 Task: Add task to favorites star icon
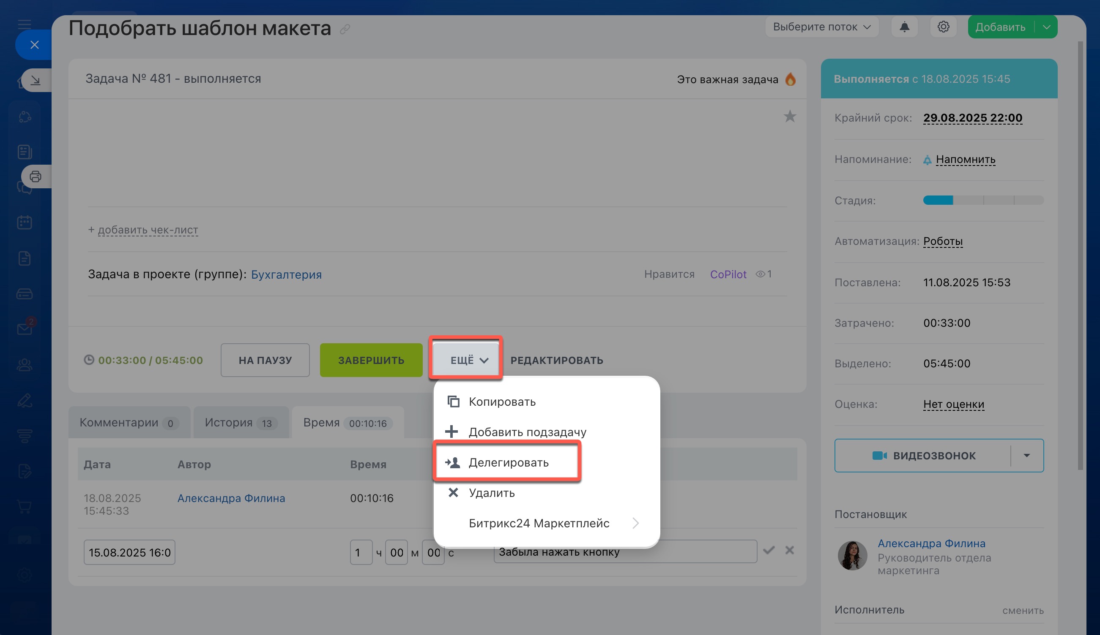790,117
